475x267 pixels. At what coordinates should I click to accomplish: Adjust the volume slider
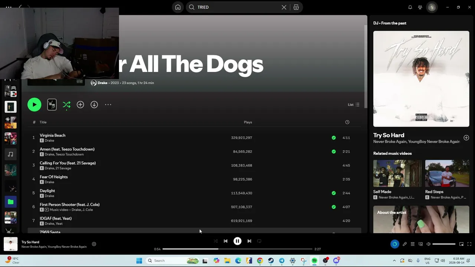444,244
